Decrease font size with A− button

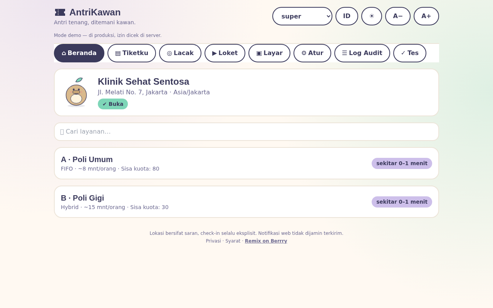398,16
